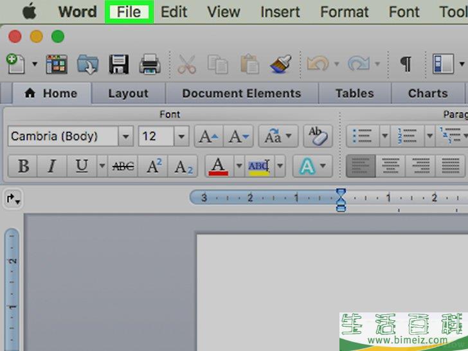Open the font name dropdown list
The image size is (468, 351).
[125, 136]
